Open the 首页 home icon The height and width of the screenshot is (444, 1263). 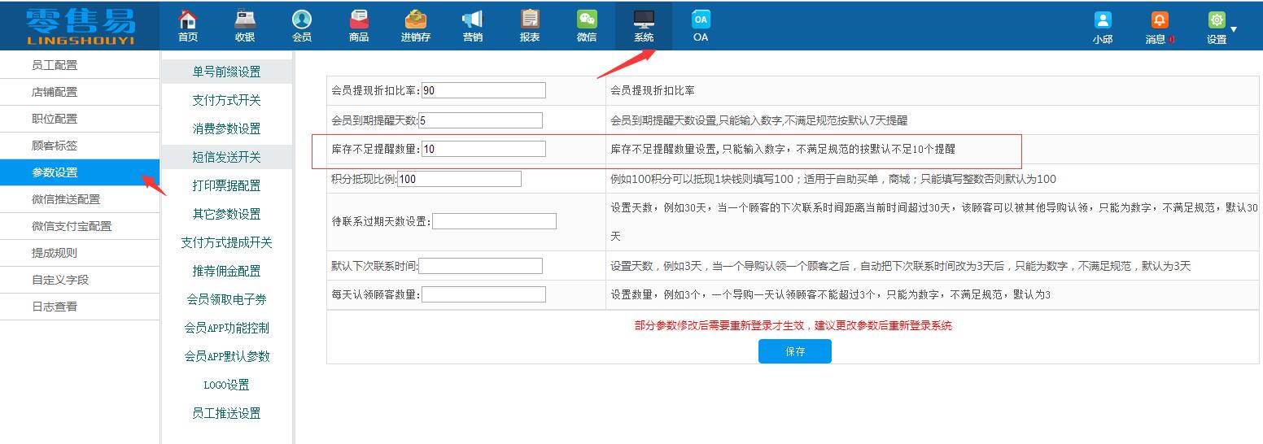(x=188, y=26)
